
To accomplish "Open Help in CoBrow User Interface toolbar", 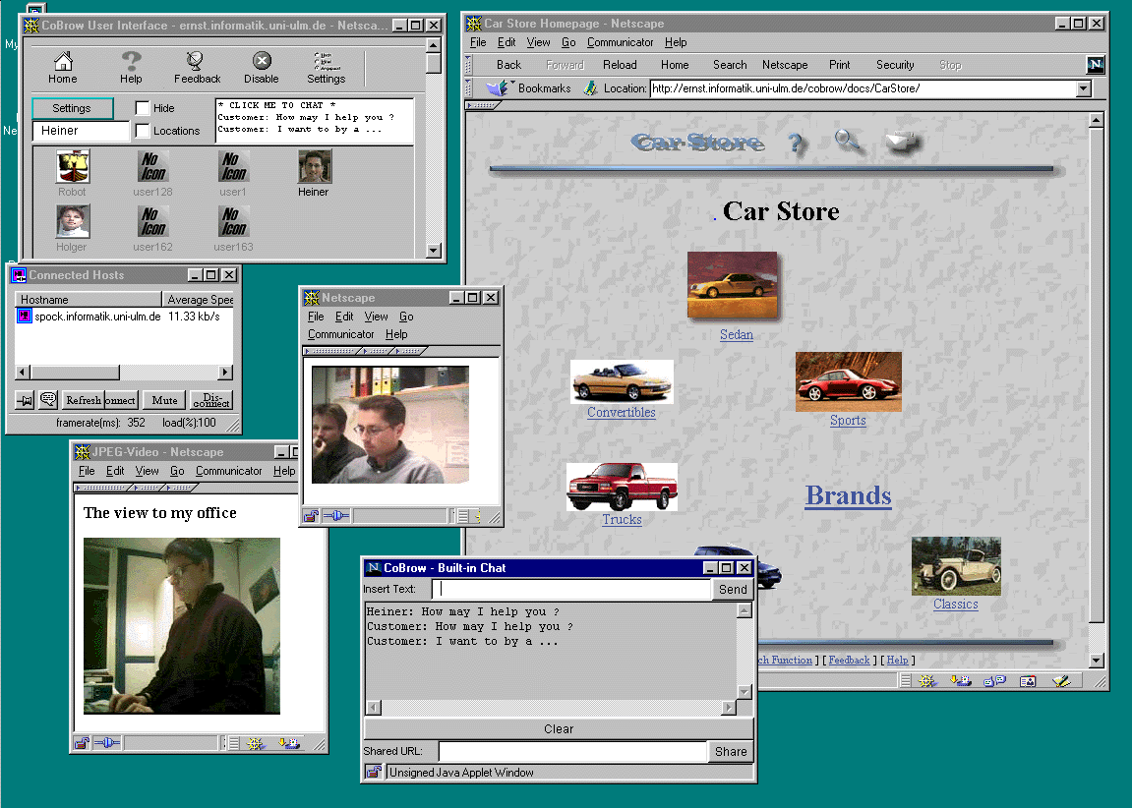I will (x=131, y=61).
